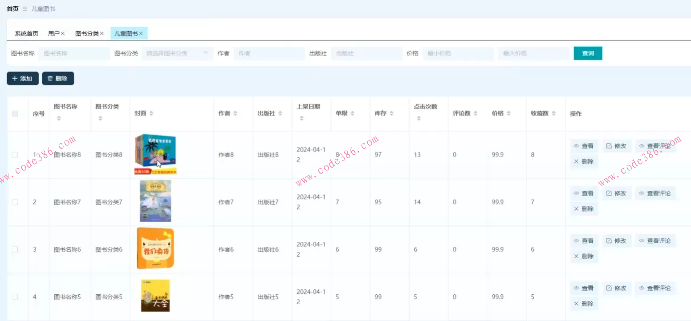Image resolution: width=691 pixels, height=321 pixels.
Task: Click the eye icon on row 1's 查看 button
Action: 577,145
